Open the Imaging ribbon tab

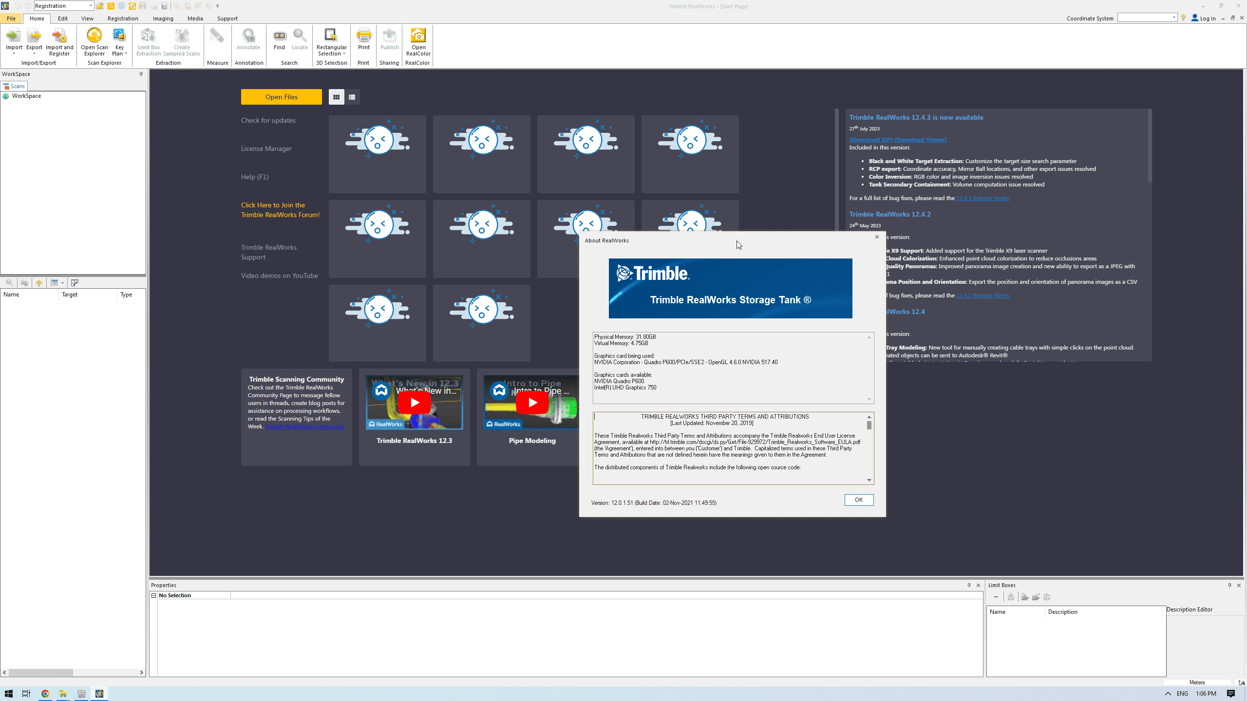pyautogui.click(x=163, y=18)
